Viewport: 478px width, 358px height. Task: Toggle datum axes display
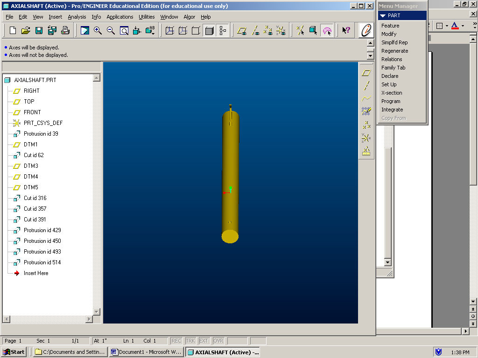[255, 31]
